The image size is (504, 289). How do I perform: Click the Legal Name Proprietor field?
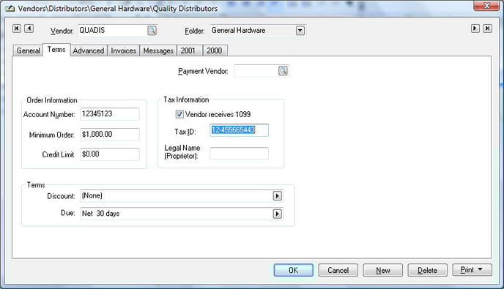(239, 153)
